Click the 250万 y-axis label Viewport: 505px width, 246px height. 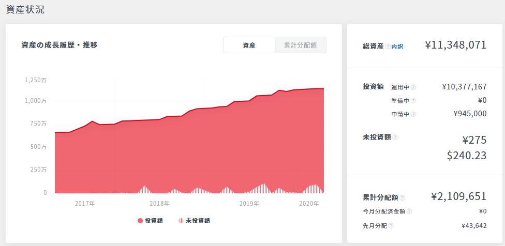[38, 170]
